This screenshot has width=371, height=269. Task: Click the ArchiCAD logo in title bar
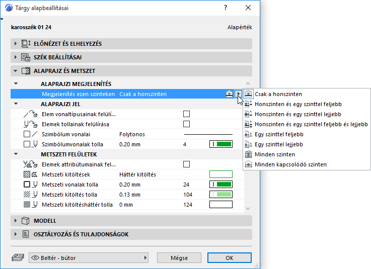click(x=9, y=8)
